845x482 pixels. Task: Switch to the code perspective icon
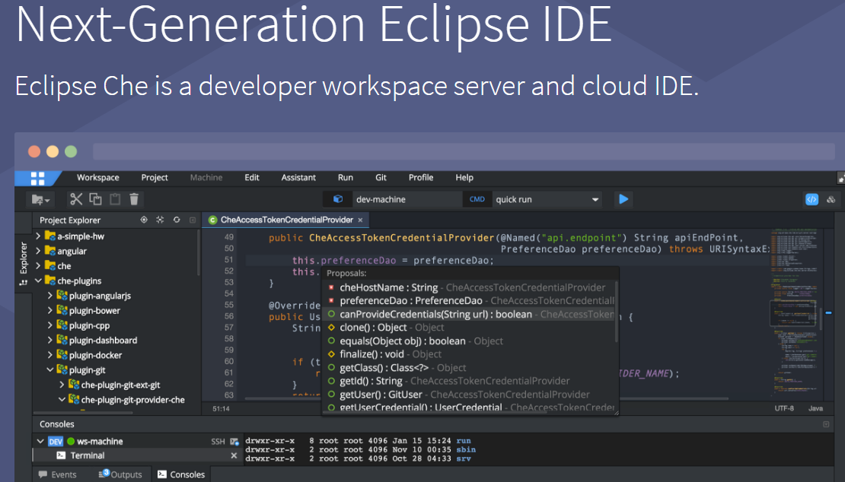(x=812, y=199)
